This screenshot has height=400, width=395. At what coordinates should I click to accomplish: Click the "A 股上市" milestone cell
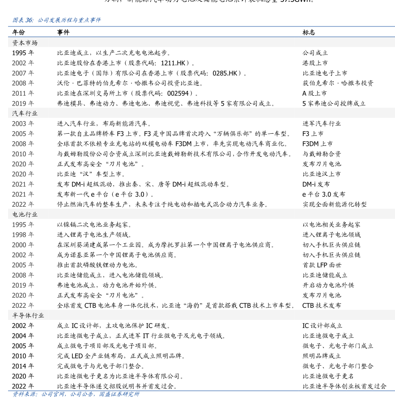pyautogui.click(x=314, y=93)
